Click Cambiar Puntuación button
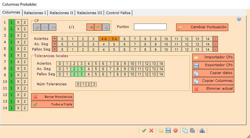The height and width of the screenshot is (138, 250). (202, 27)
